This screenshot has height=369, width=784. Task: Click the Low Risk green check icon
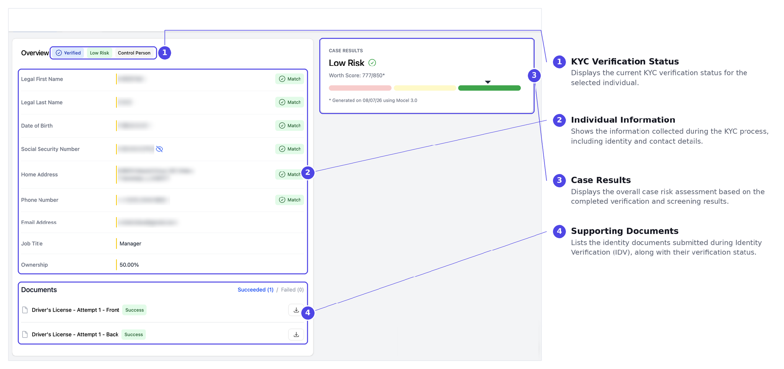[x=372, y=63]
